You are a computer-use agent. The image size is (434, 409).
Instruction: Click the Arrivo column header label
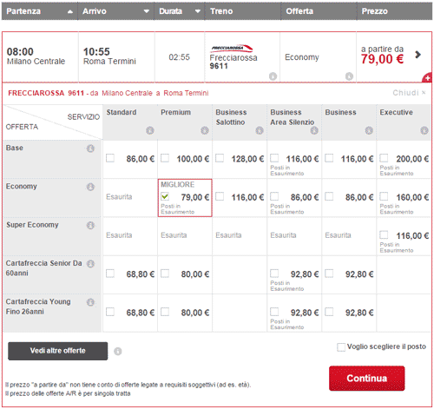click(x=95, y=11)
